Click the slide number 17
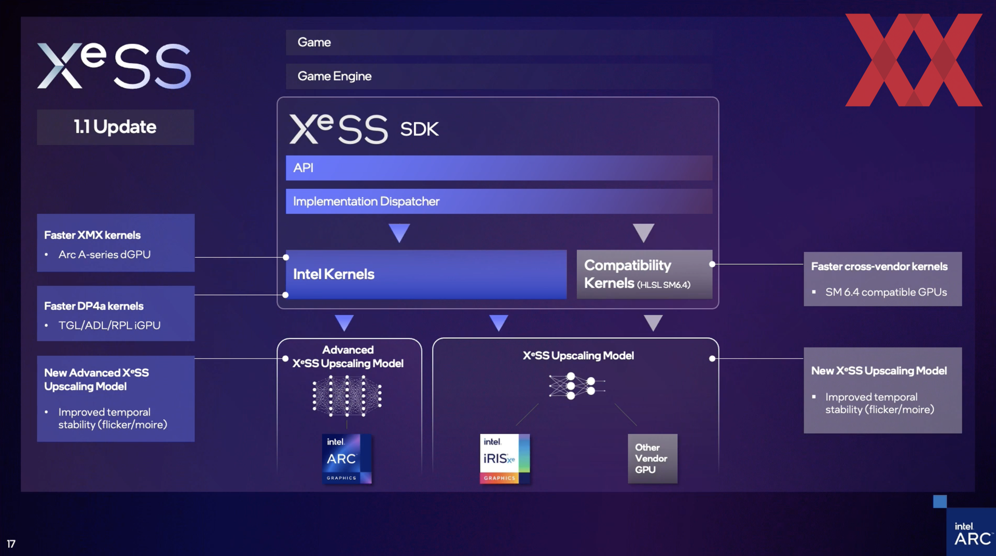996x556 pixels. 11,544
